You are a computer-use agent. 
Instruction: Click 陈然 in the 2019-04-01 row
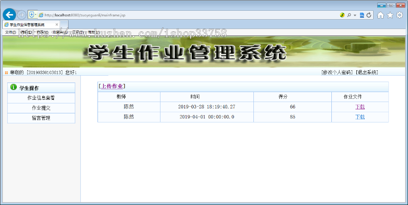point(129,117)
